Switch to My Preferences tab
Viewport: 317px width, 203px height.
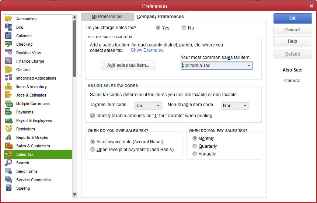point(107,17)
